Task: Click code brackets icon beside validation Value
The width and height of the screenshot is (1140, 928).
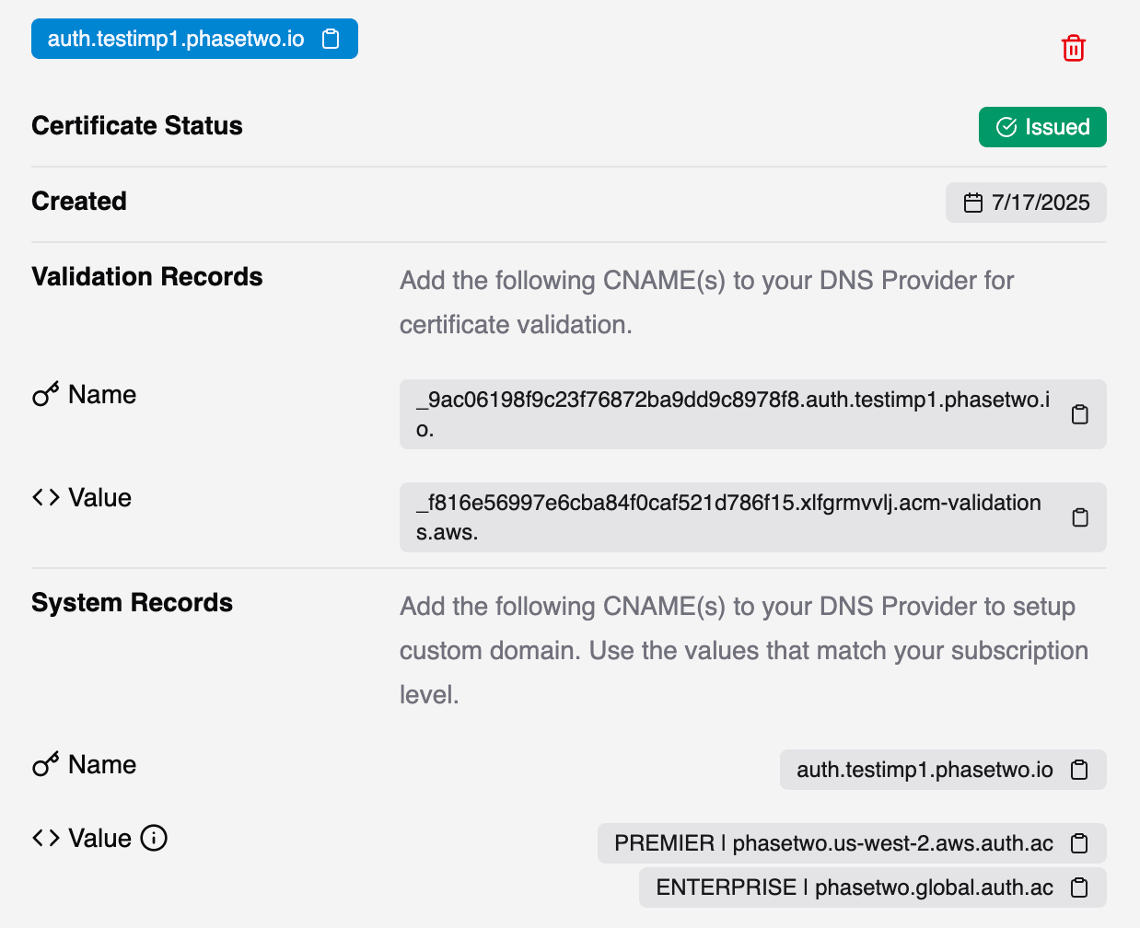Action: 46,497
